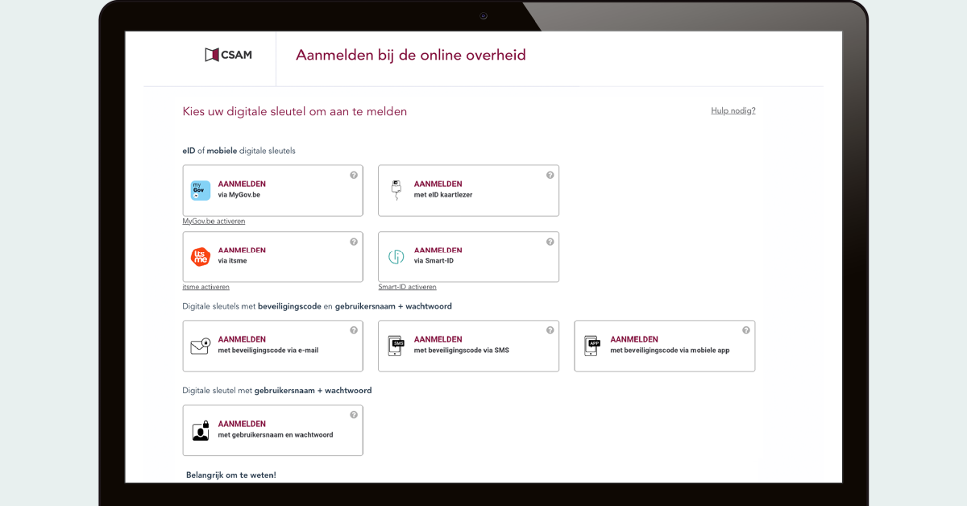Viewport: 967px width, 506px height.
Task: Open help for mobiele app code
Action: [x=746, y=330]
